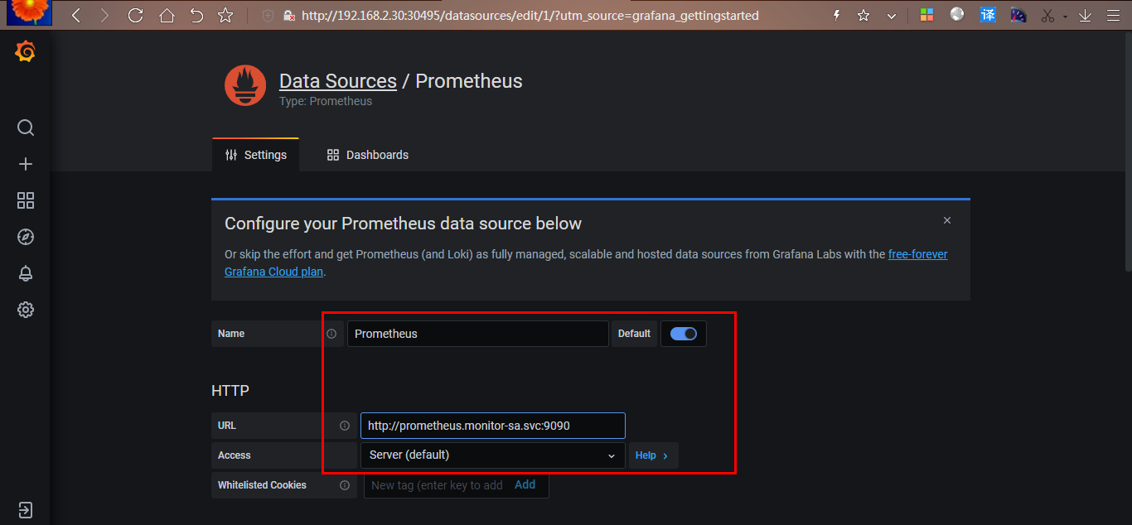Click the info icon next to Name
This screenshot has height=525, width=1132.
331,334
